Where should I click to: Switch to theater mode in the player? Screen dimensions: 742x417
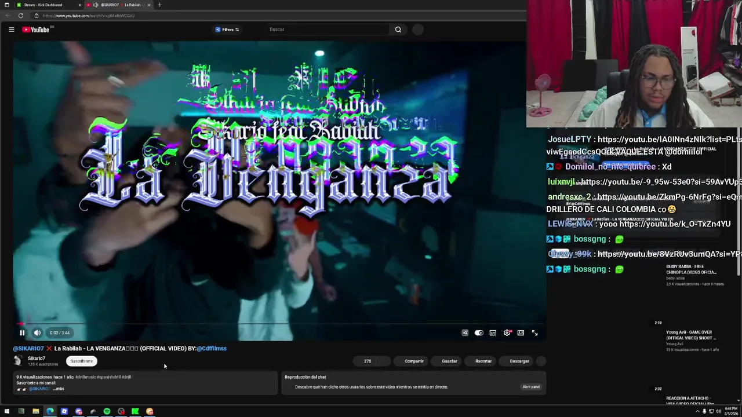(521, 333)
